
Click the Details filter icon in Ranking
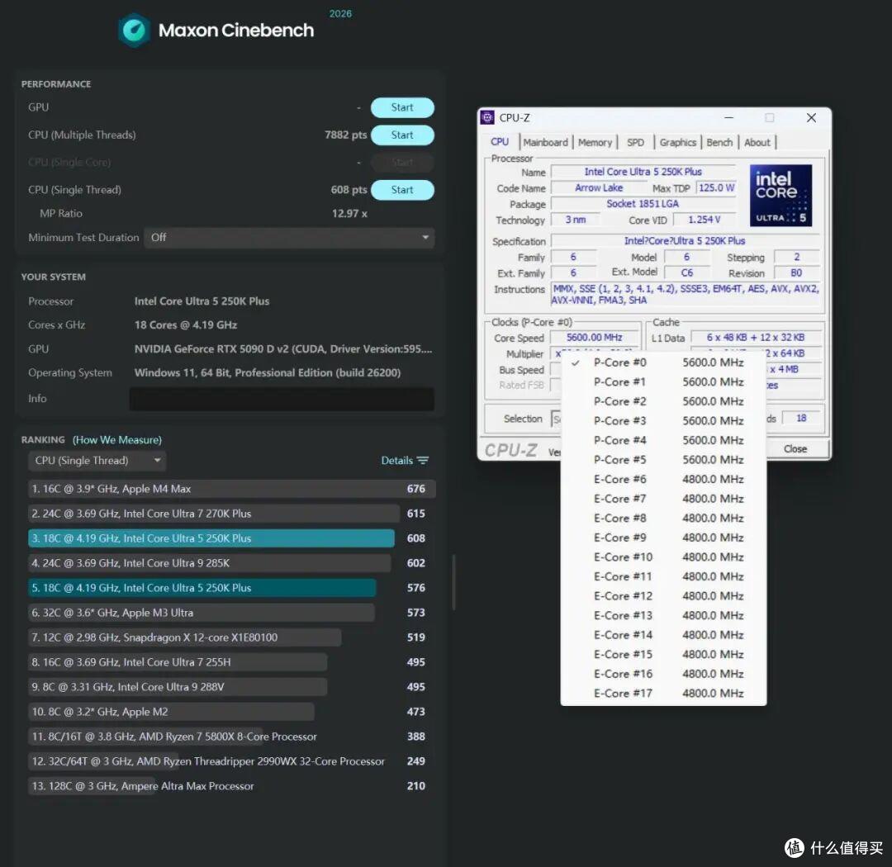423,460
